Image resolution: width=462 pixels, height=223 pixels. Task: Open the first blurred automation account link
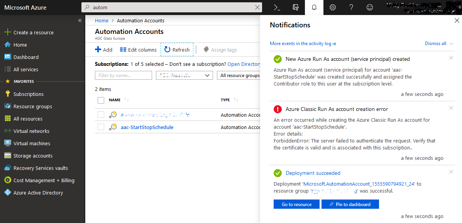(155, 115)
